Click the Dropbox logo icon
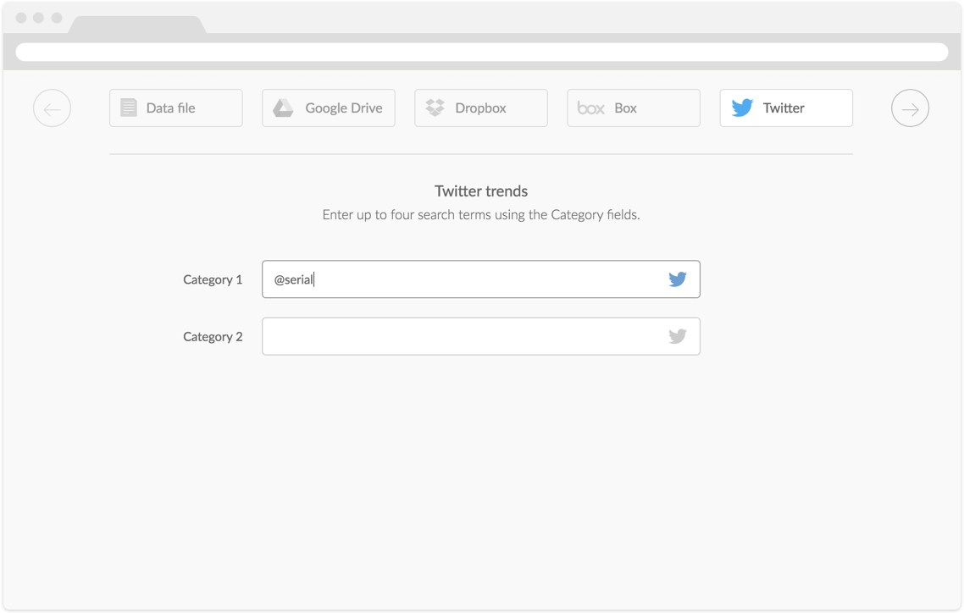The height and width of the screenshot is (613, 964). coord(435,108)
